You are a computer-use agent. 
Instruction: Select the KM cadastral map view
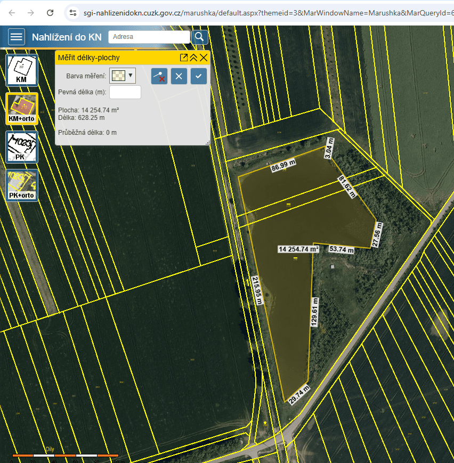coord(21,69)
